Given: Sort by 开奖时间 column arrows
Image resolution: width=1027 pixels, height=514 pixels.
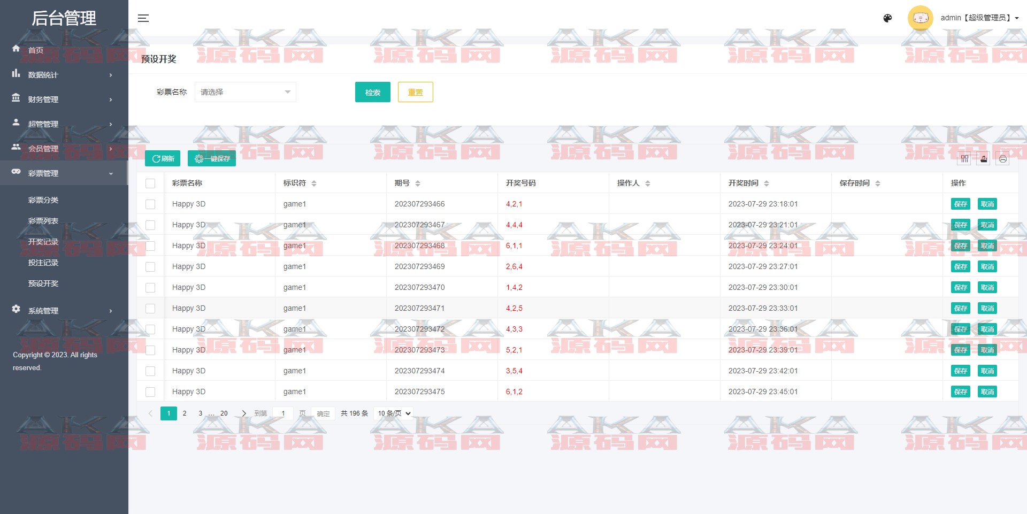Looking at the screenshot, I should [x=767, y=183].
